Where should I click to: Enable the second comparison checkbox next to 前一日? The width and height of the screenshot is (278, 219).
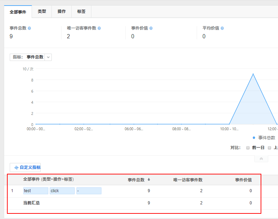[270, 147]
